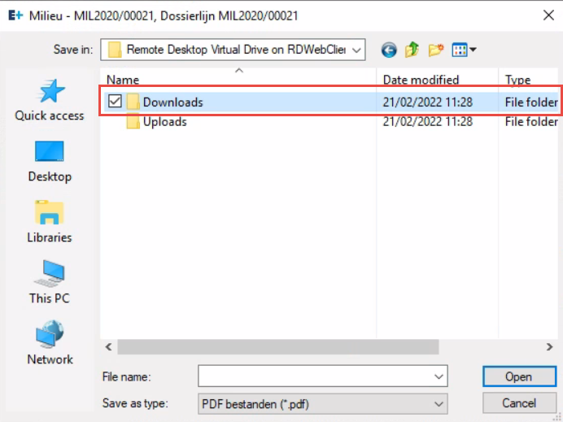Screen dimensions: 563x422
Task: Go up one folder level
Action: point(412,50)
